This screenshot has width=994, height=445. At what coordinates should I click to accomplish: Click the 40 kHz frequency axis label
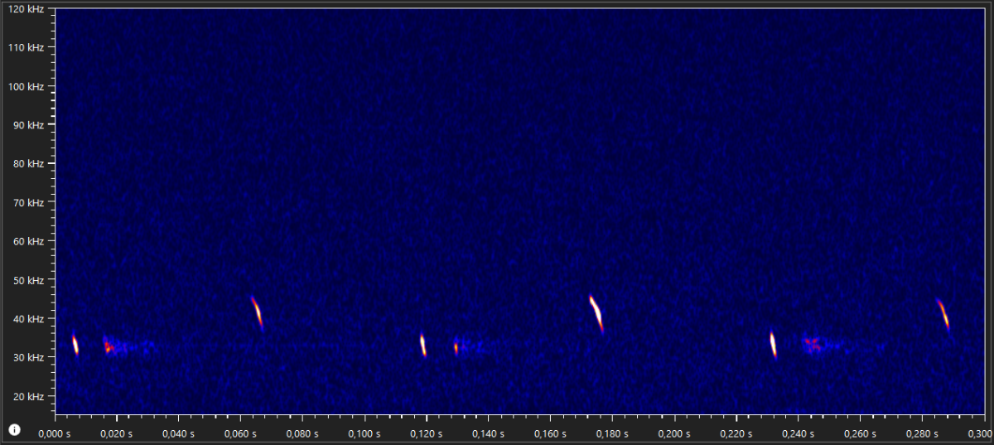(30, 318)
